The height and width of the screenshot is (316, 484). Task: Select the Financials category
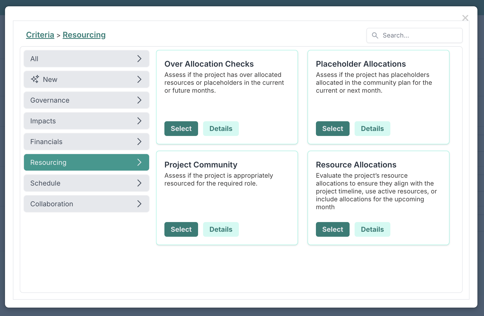tap(87, 142)
